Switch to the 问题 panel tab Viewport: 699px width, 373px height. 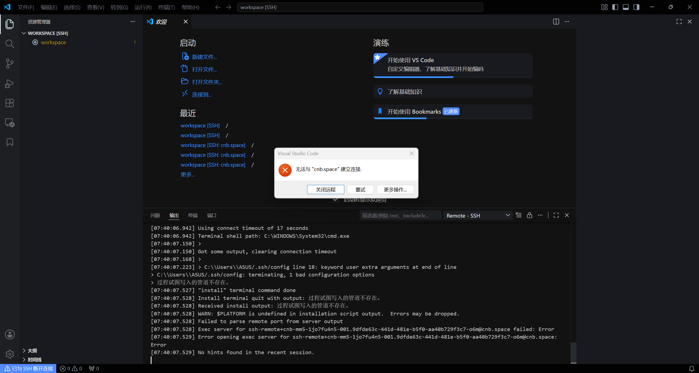[x=155, y=215]
